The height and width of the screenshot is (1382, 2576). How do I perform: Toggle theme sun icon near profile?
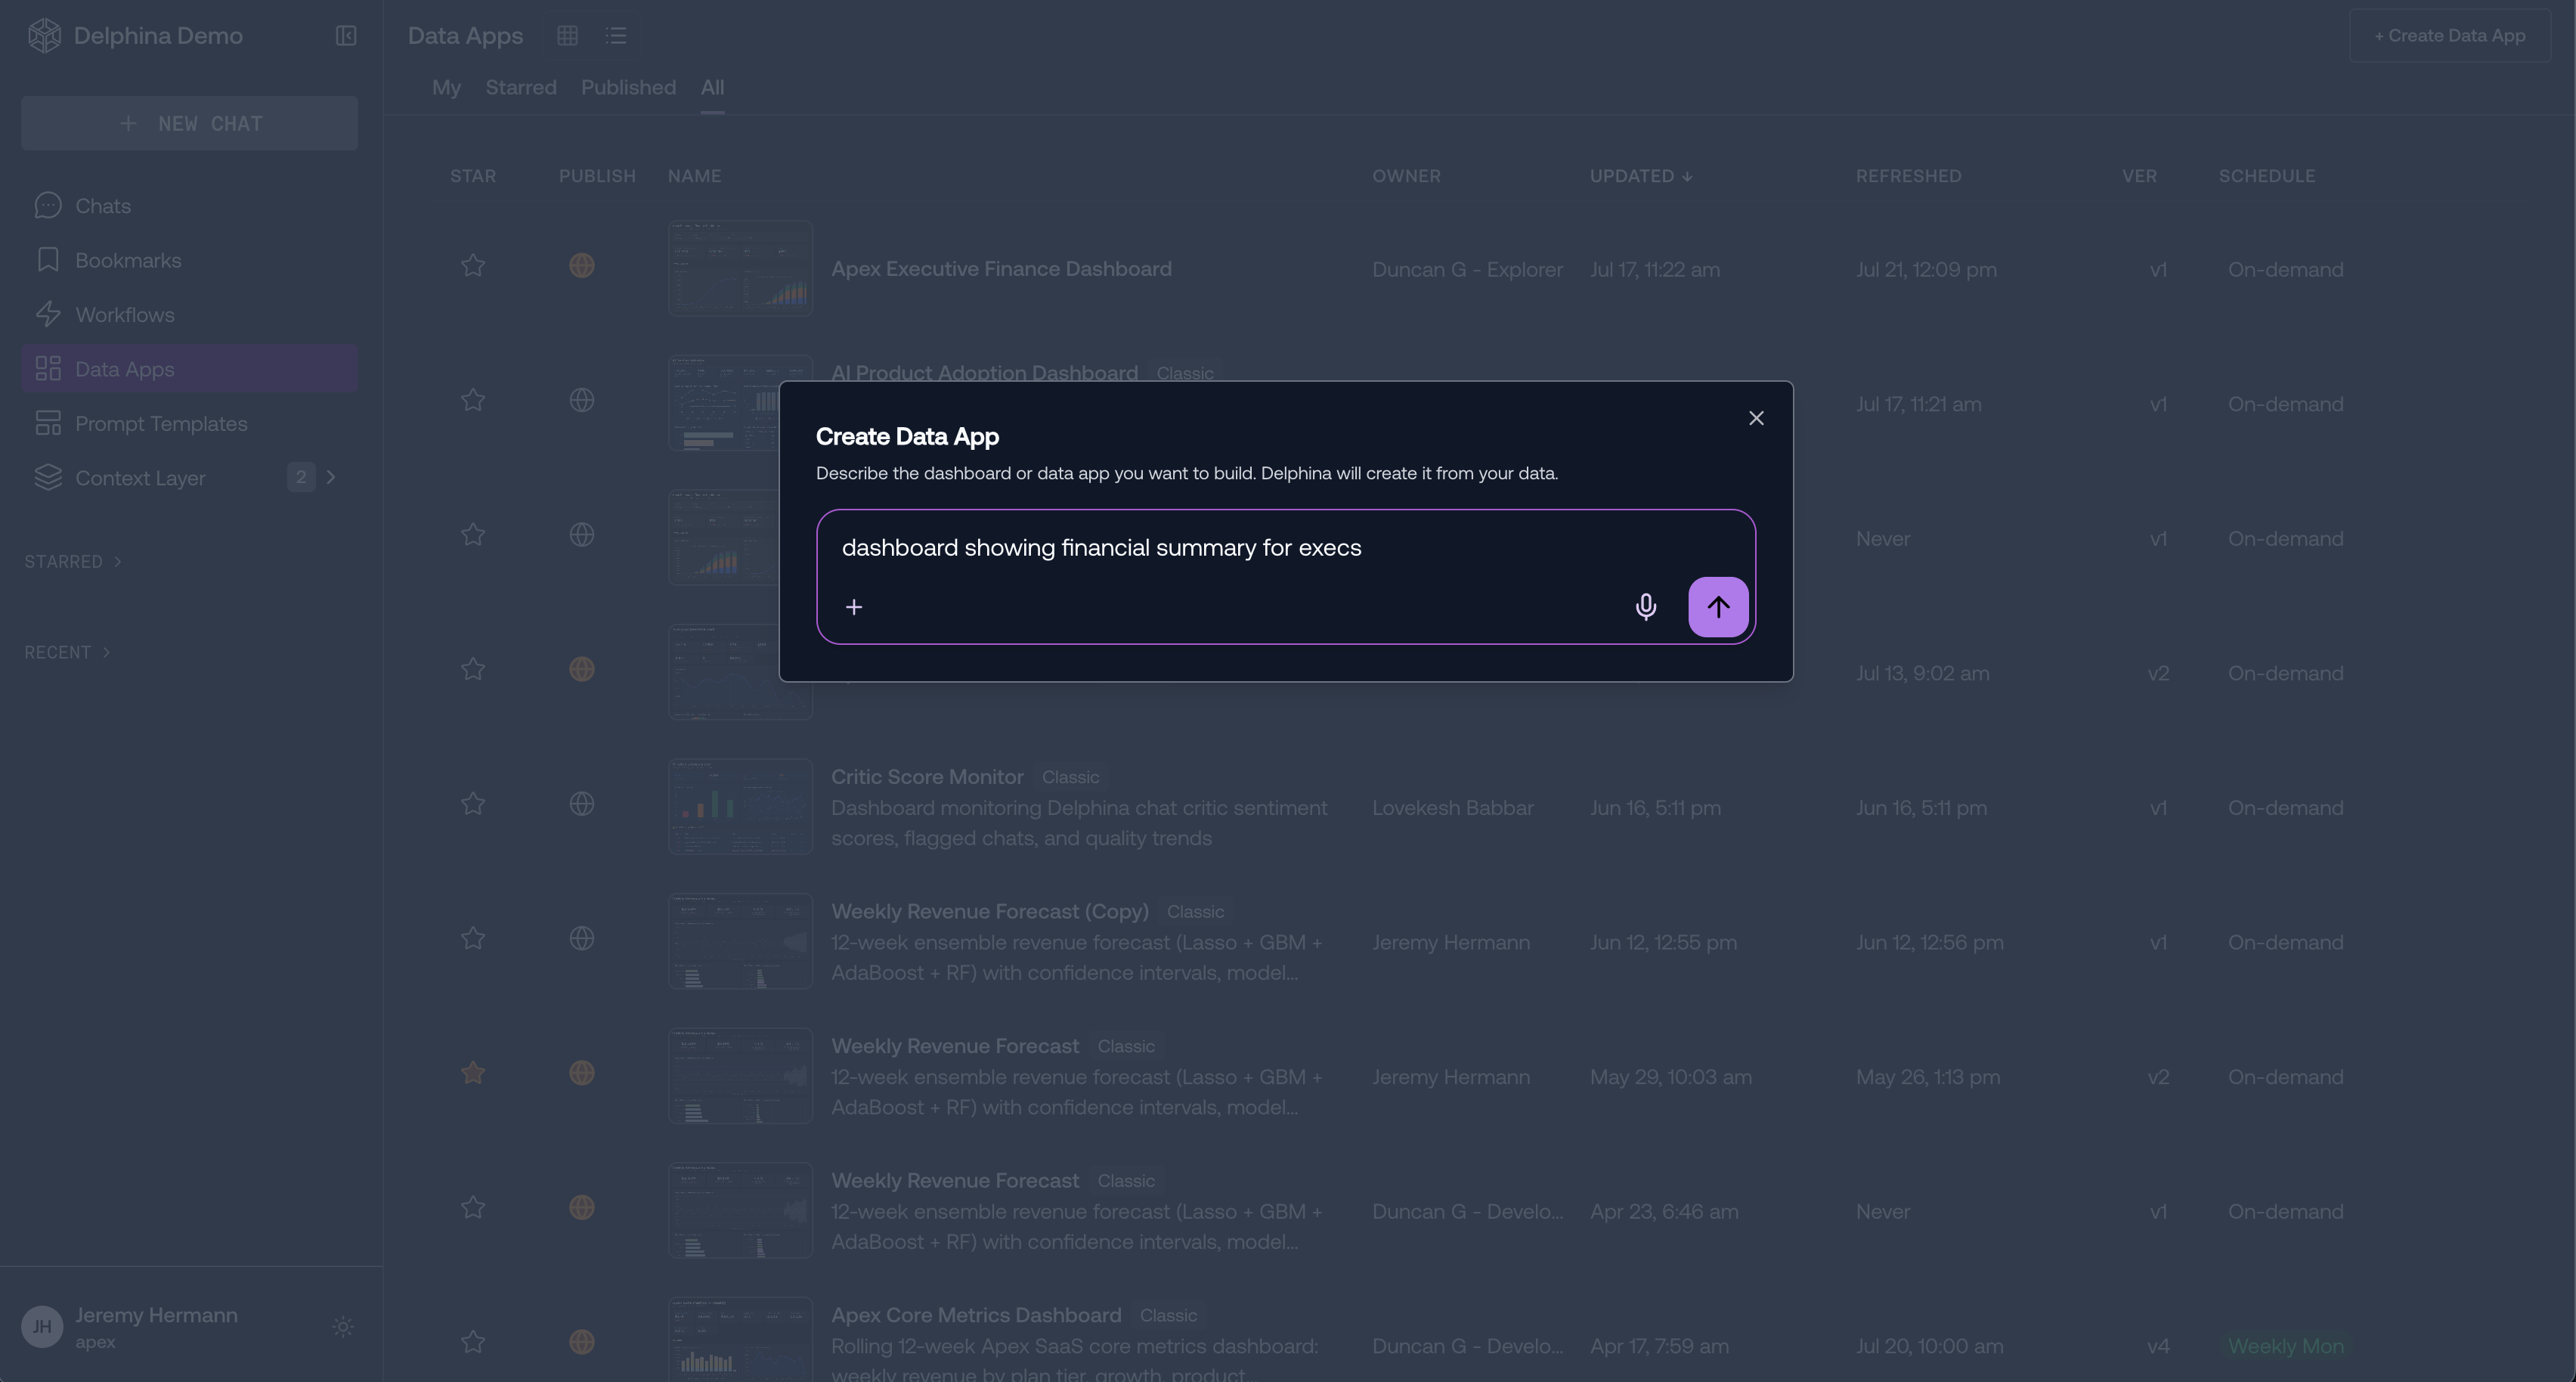tap(343, 1328)
